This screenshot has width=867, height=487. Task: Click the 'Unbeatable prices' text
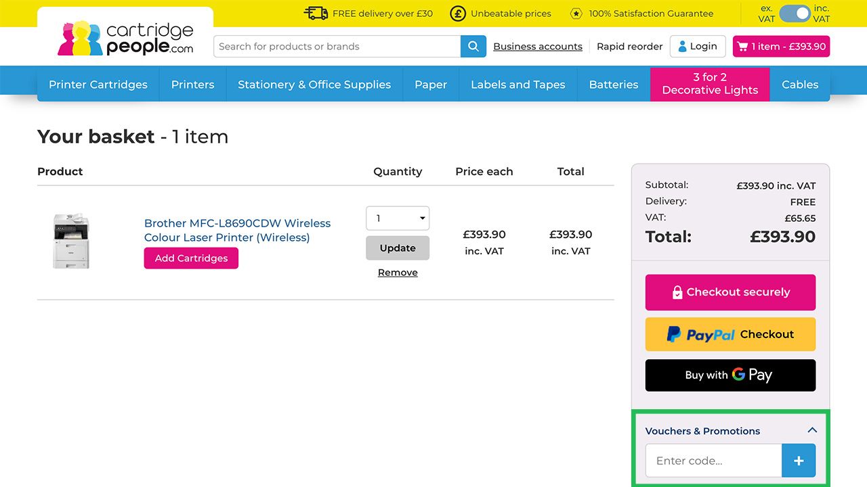511,14
